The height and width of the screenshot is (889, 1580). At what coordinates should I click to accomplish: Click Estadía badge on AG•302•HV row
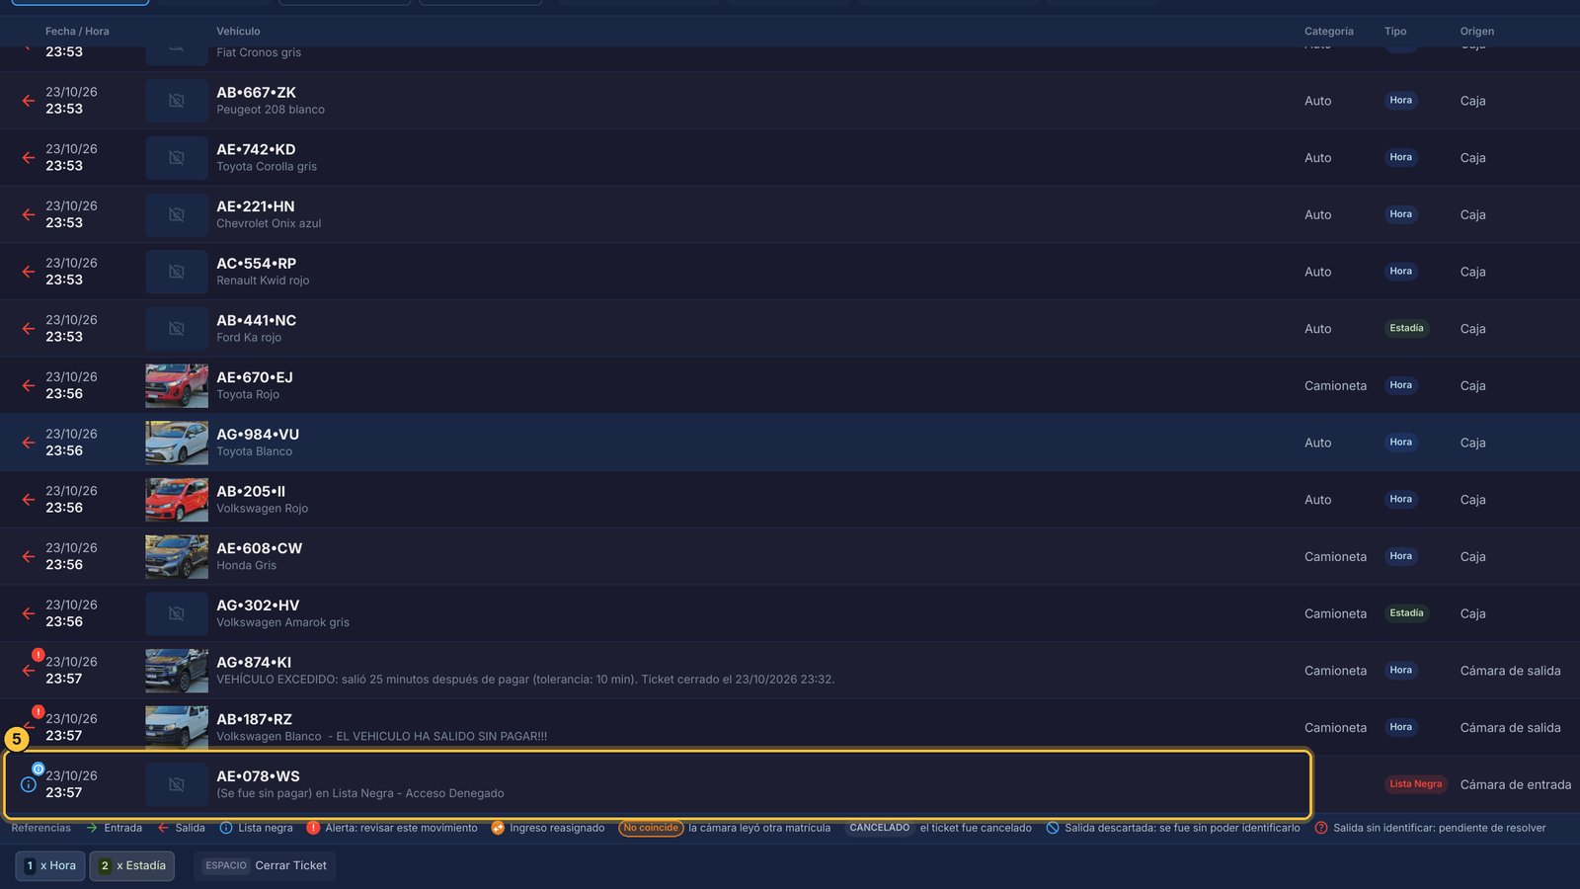(x=1406, y=613)
